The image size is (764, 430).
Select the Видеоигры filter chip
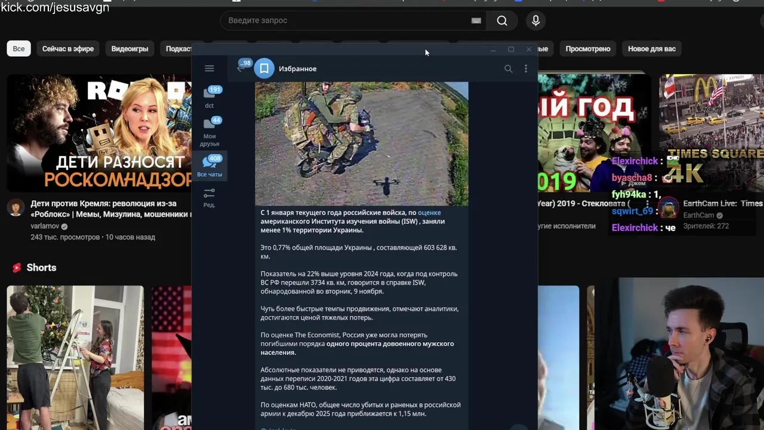coord(130,49)
